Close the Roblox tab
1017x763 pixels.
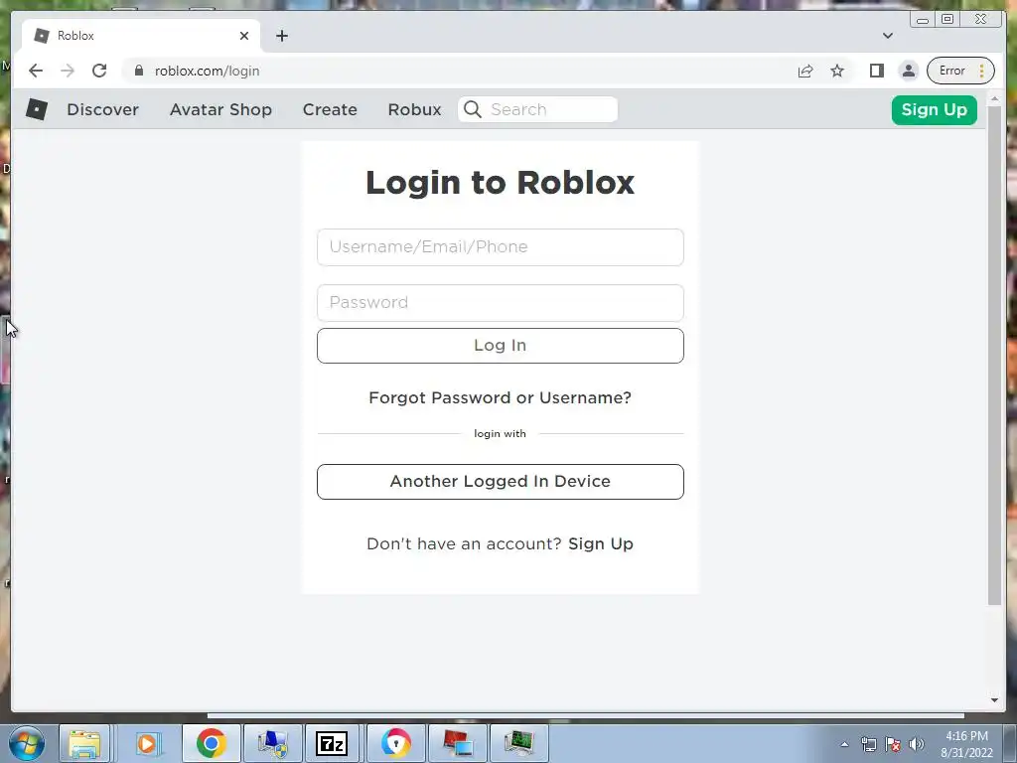click(x=244, y=36)
